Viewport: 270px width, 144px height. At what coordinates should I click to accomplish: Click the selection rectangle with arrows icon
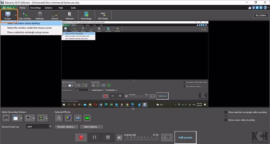(28, 118)
